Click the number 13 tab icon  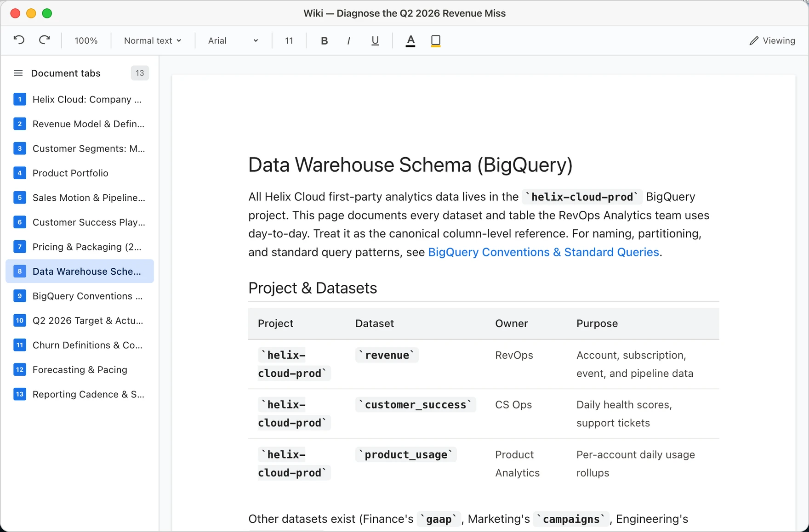[19, 394]
